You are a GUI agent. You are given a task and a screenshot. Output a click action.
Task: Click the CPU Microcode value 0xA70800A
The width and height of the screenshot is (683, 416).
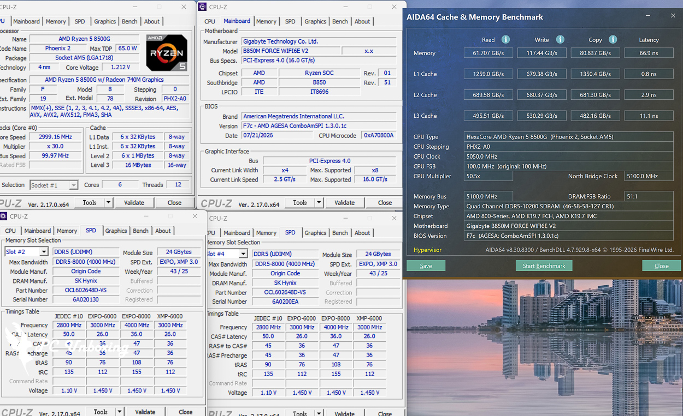[x=379, y=135]
